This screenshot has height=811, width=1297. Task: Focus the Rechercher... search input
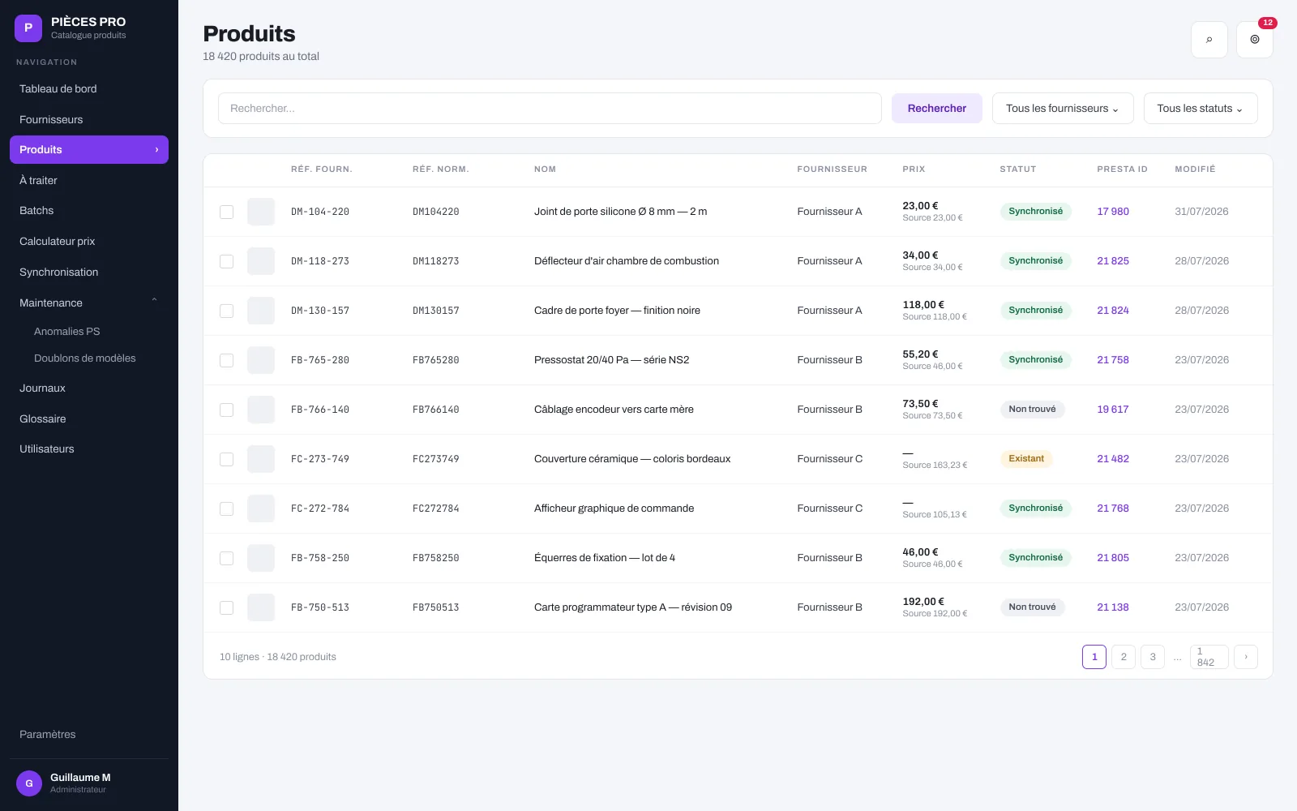pos(550,109)
